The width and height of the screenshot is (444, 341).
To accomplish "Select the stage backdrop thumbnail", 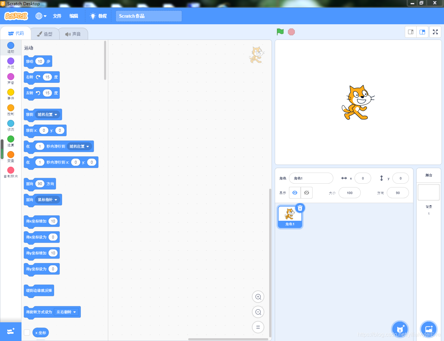I will (x=429, y=192).
